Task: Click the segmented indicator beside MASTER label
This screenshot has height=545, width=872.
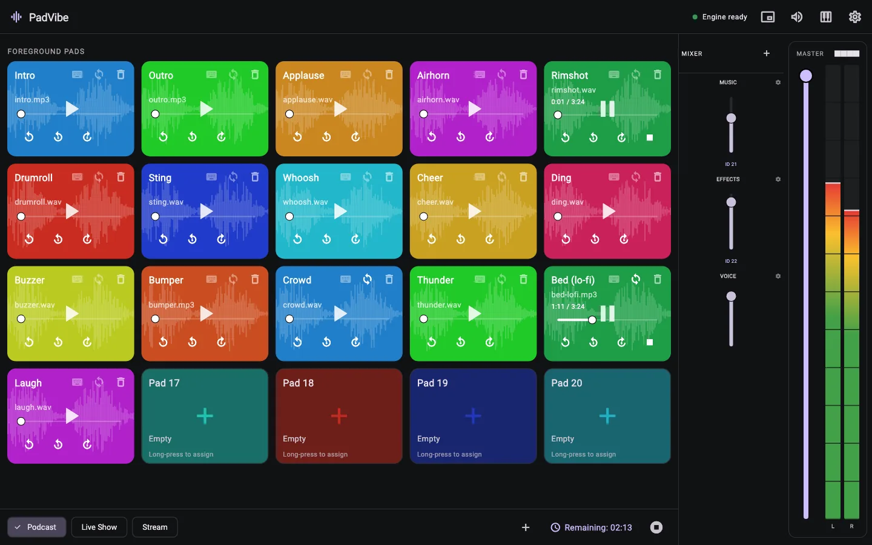Action: pyautogui.click(x=847, y=53)
